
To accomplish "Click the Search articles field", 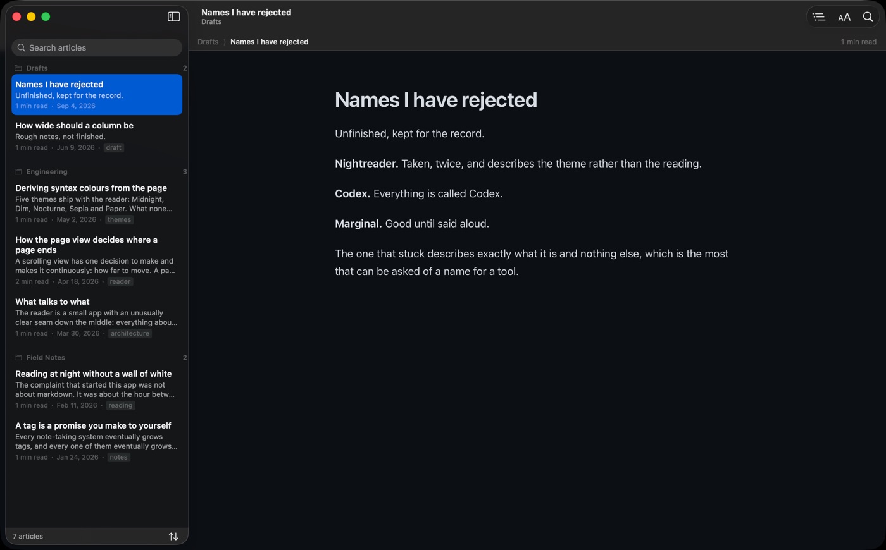I will (x=97, y=47).
